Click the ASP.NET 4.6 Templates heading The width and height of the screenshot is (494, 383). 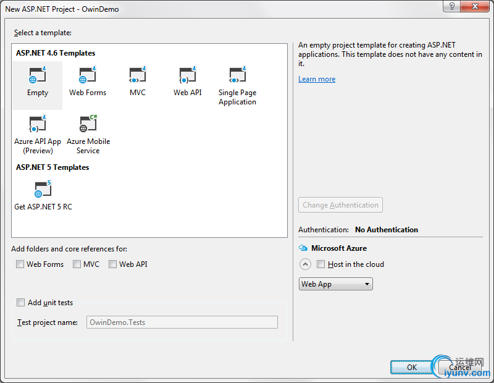click(x=56, y=53)
